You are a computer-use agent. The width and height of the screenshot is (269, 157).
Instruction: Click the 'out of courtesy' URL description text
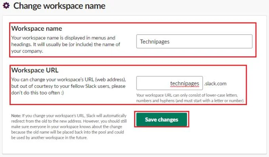68,86
